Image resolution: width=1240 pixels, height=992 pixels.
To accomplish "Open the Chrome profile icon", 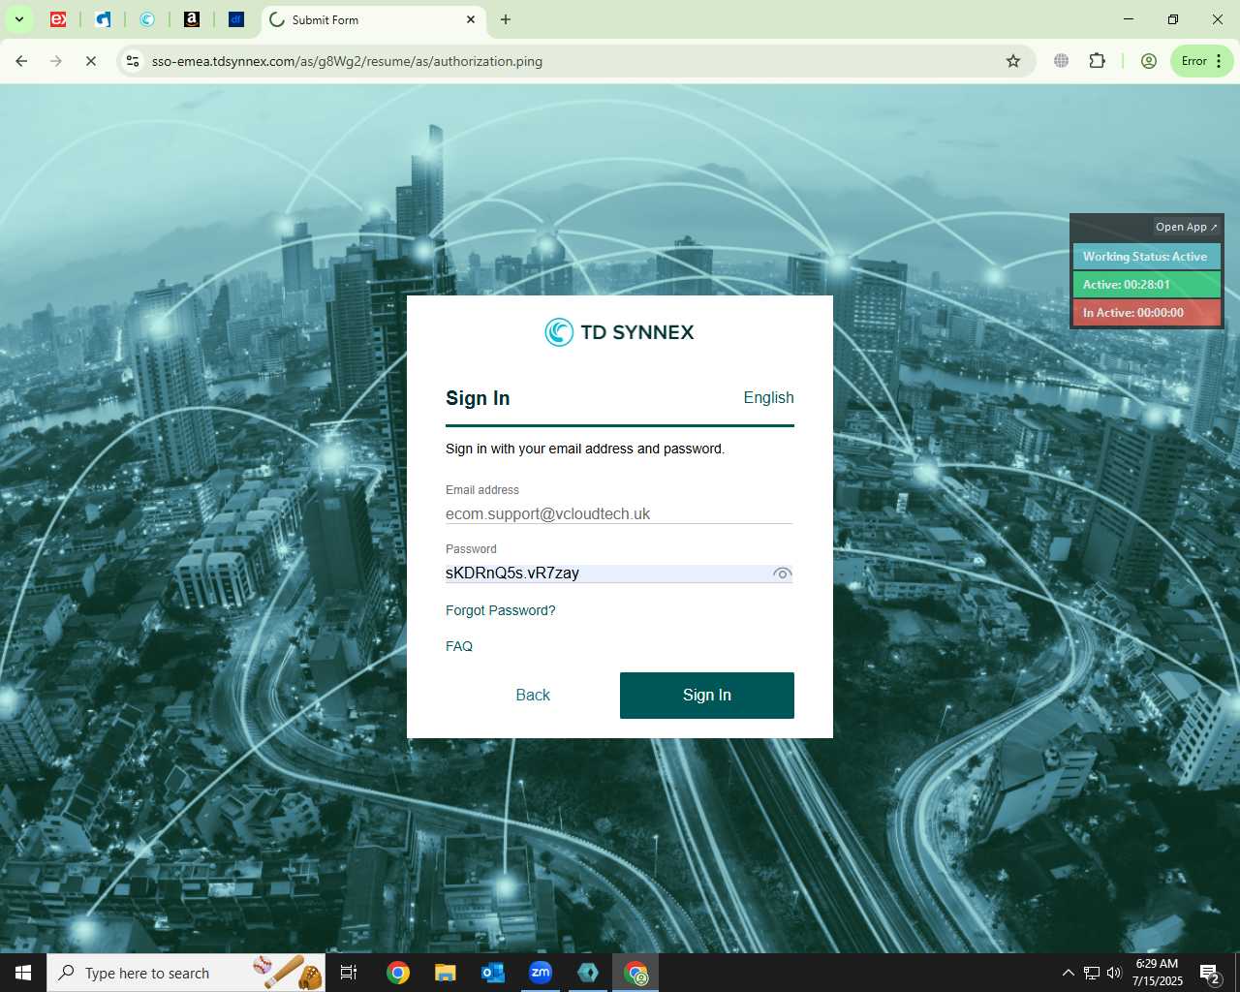I will pos(1149,61).
